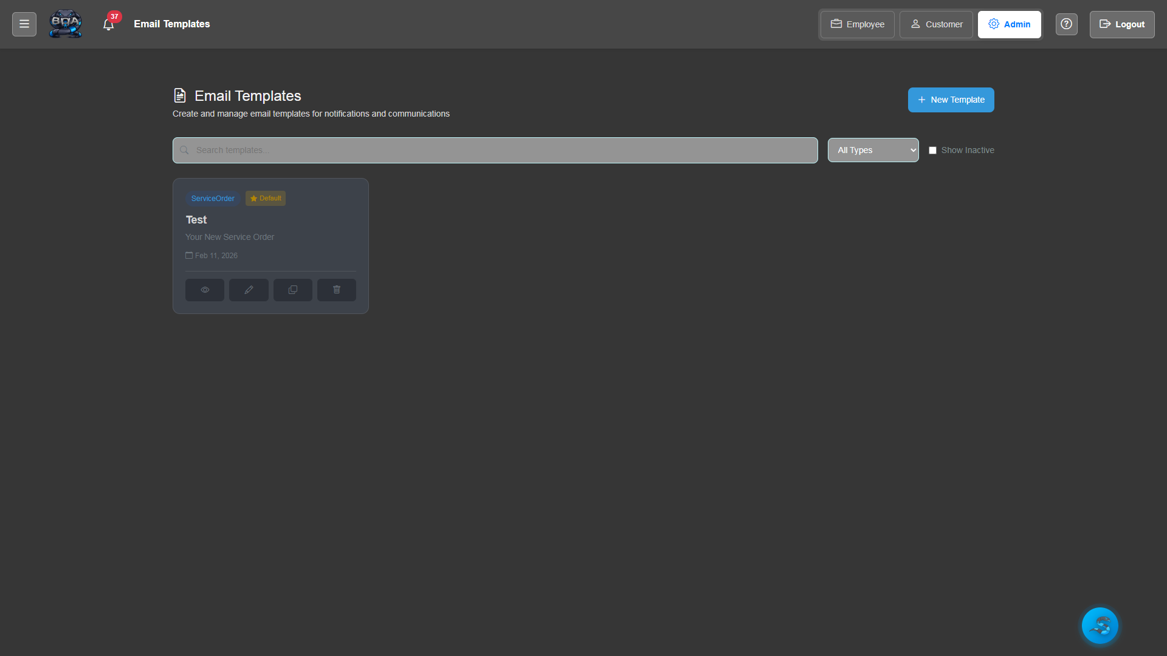Switch to the Customer view tab

(x=935, y=24)
